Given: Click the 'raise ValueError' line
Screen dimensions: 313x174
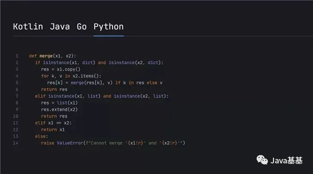Looking at the screenshot, I should tap(113, 143).
